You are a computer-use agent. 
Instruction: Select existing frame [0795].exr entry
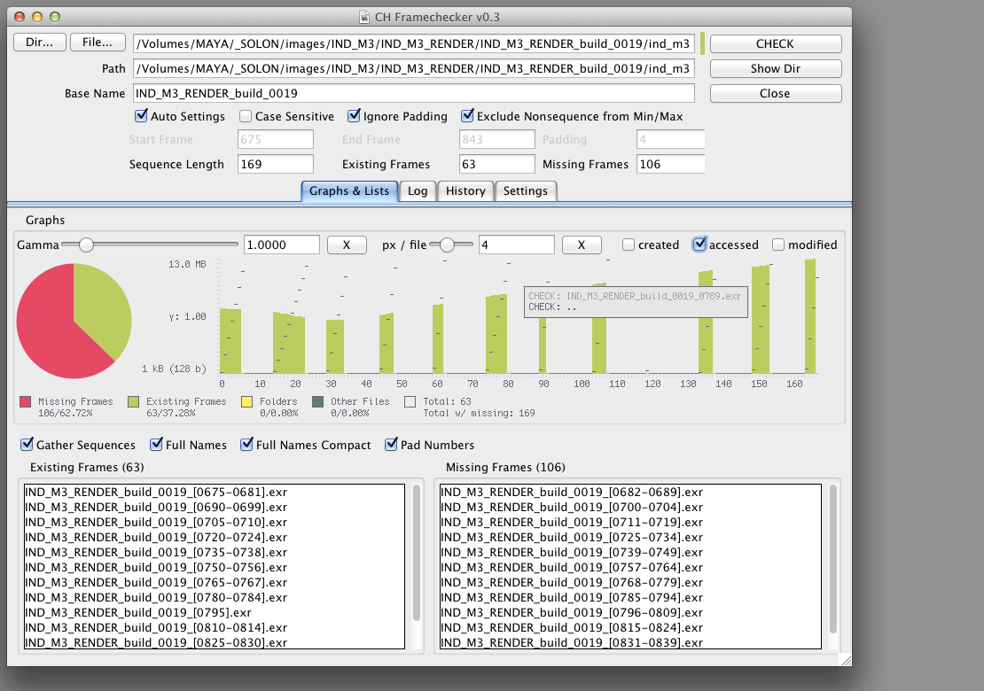tap(215, 613)
